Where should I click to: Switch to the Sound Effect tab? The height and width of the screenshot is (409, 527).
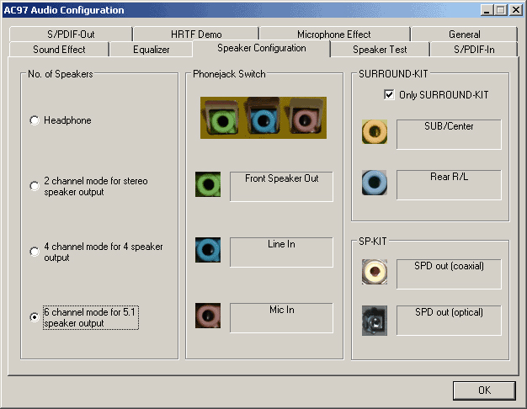59,50
